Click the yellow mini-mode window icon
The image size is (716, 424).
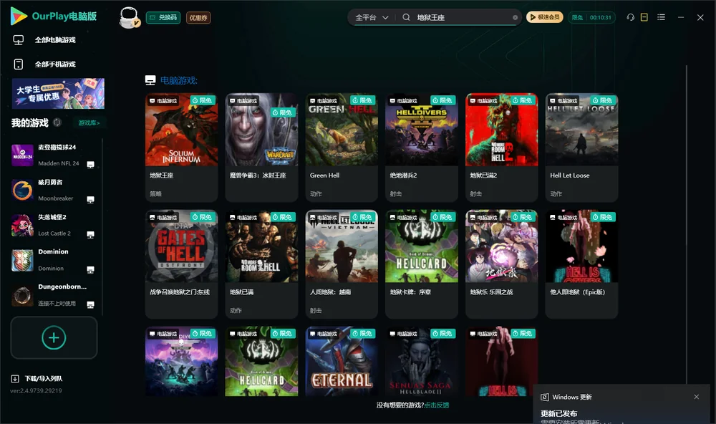point(644,17)
